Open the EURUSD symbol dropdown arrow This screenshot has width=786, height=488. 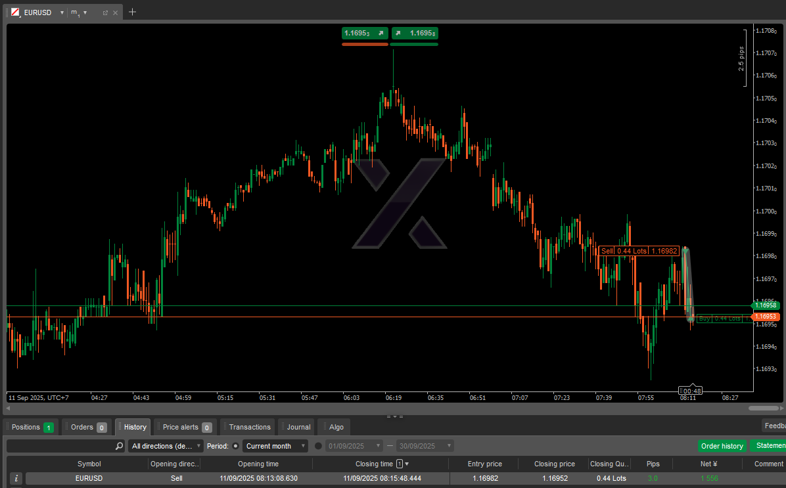[x=61, y=12]
